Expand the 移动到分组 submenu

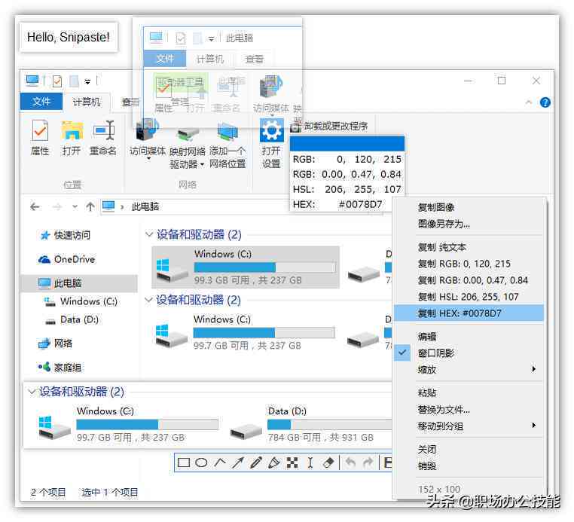[x=469, y=426]
